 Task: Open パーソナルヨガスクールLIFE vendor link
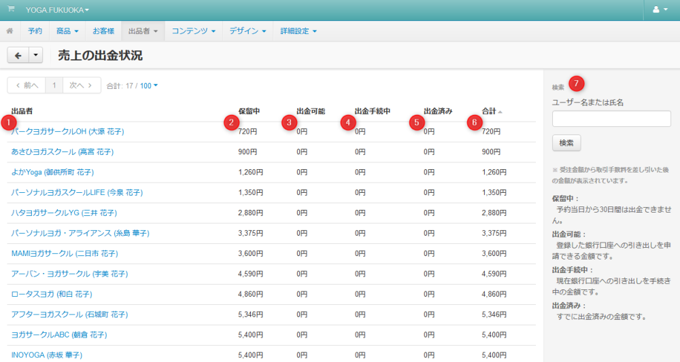pos(77,193)
